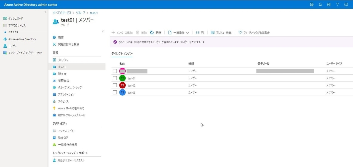Click the 名前 column header

[122, 64]
